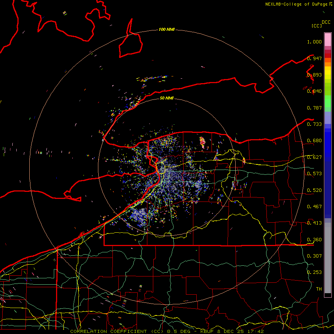Viewport: 334px width, 334px height.
Task: Click the 0.253 scale value
Action: pyautogui.click(x=314, y=272)
